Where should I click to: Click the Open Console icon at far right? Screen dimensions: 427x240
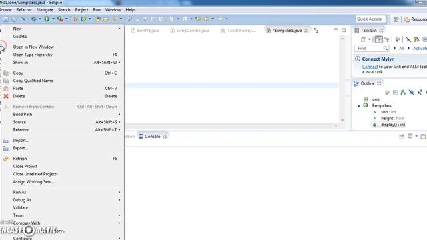pyautogui.click(x=422, y=136)
